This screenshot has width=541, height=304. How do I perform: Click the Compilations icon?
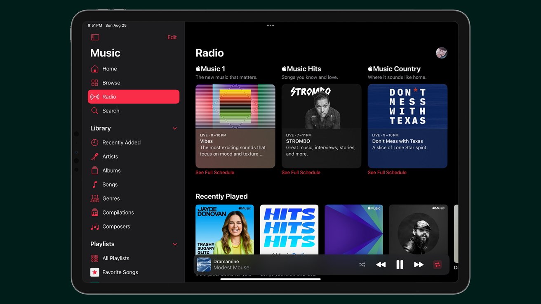(95, 213)
